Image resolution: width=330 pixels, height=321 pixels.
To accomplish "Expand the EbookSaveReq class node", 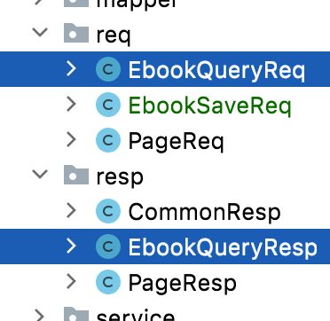I will click(x=71, y=105).
